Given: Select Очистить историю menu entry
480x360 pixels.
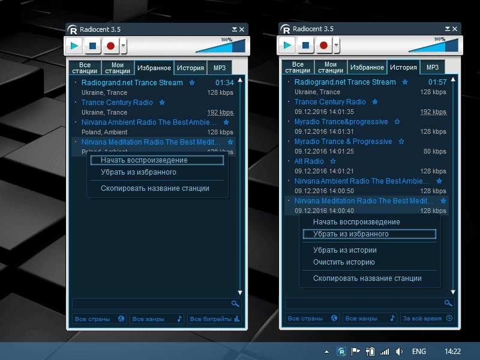Looking at the screenshot, I should tap(369, 262).
